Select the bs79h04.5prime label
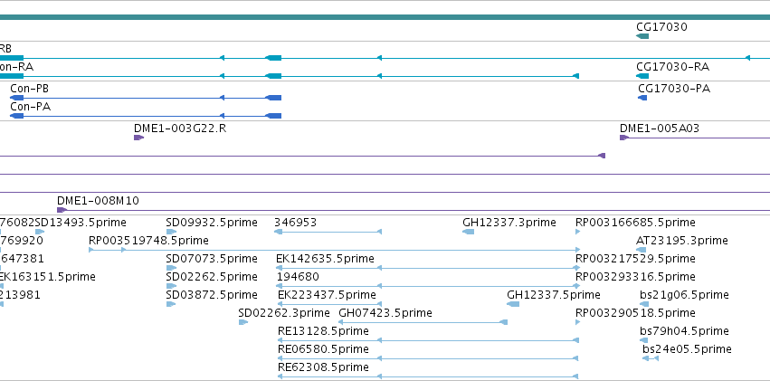Viewport: 770px width, 381px height. 685,331
